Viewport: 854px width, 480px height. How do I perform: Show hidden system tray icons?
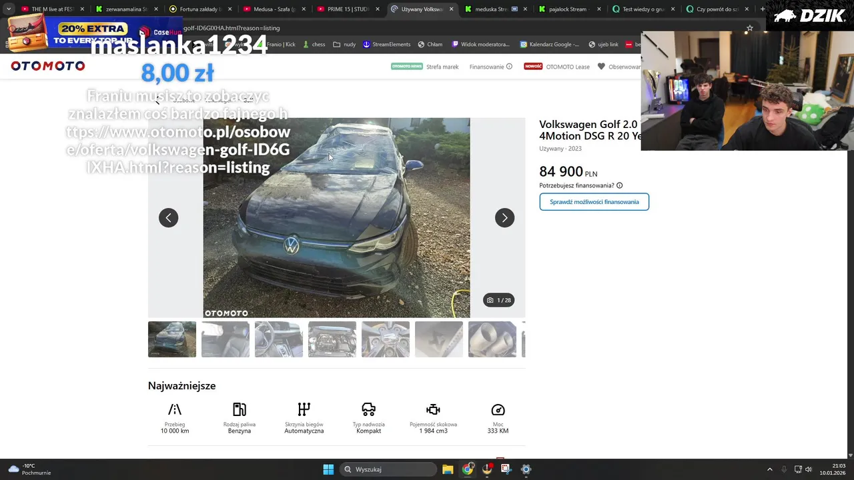[x=769, y=469]
